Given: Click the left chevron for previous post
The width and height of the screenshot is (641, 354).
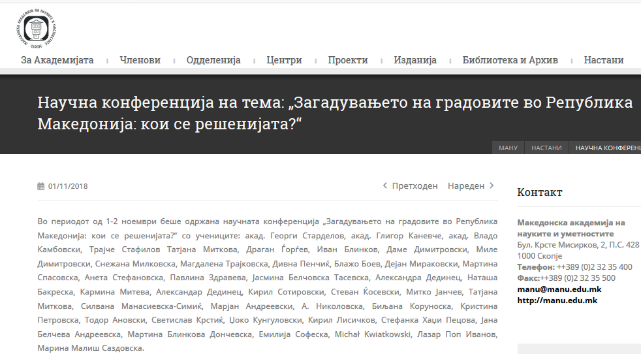Looking at the screenshot, I should point(385,185).
